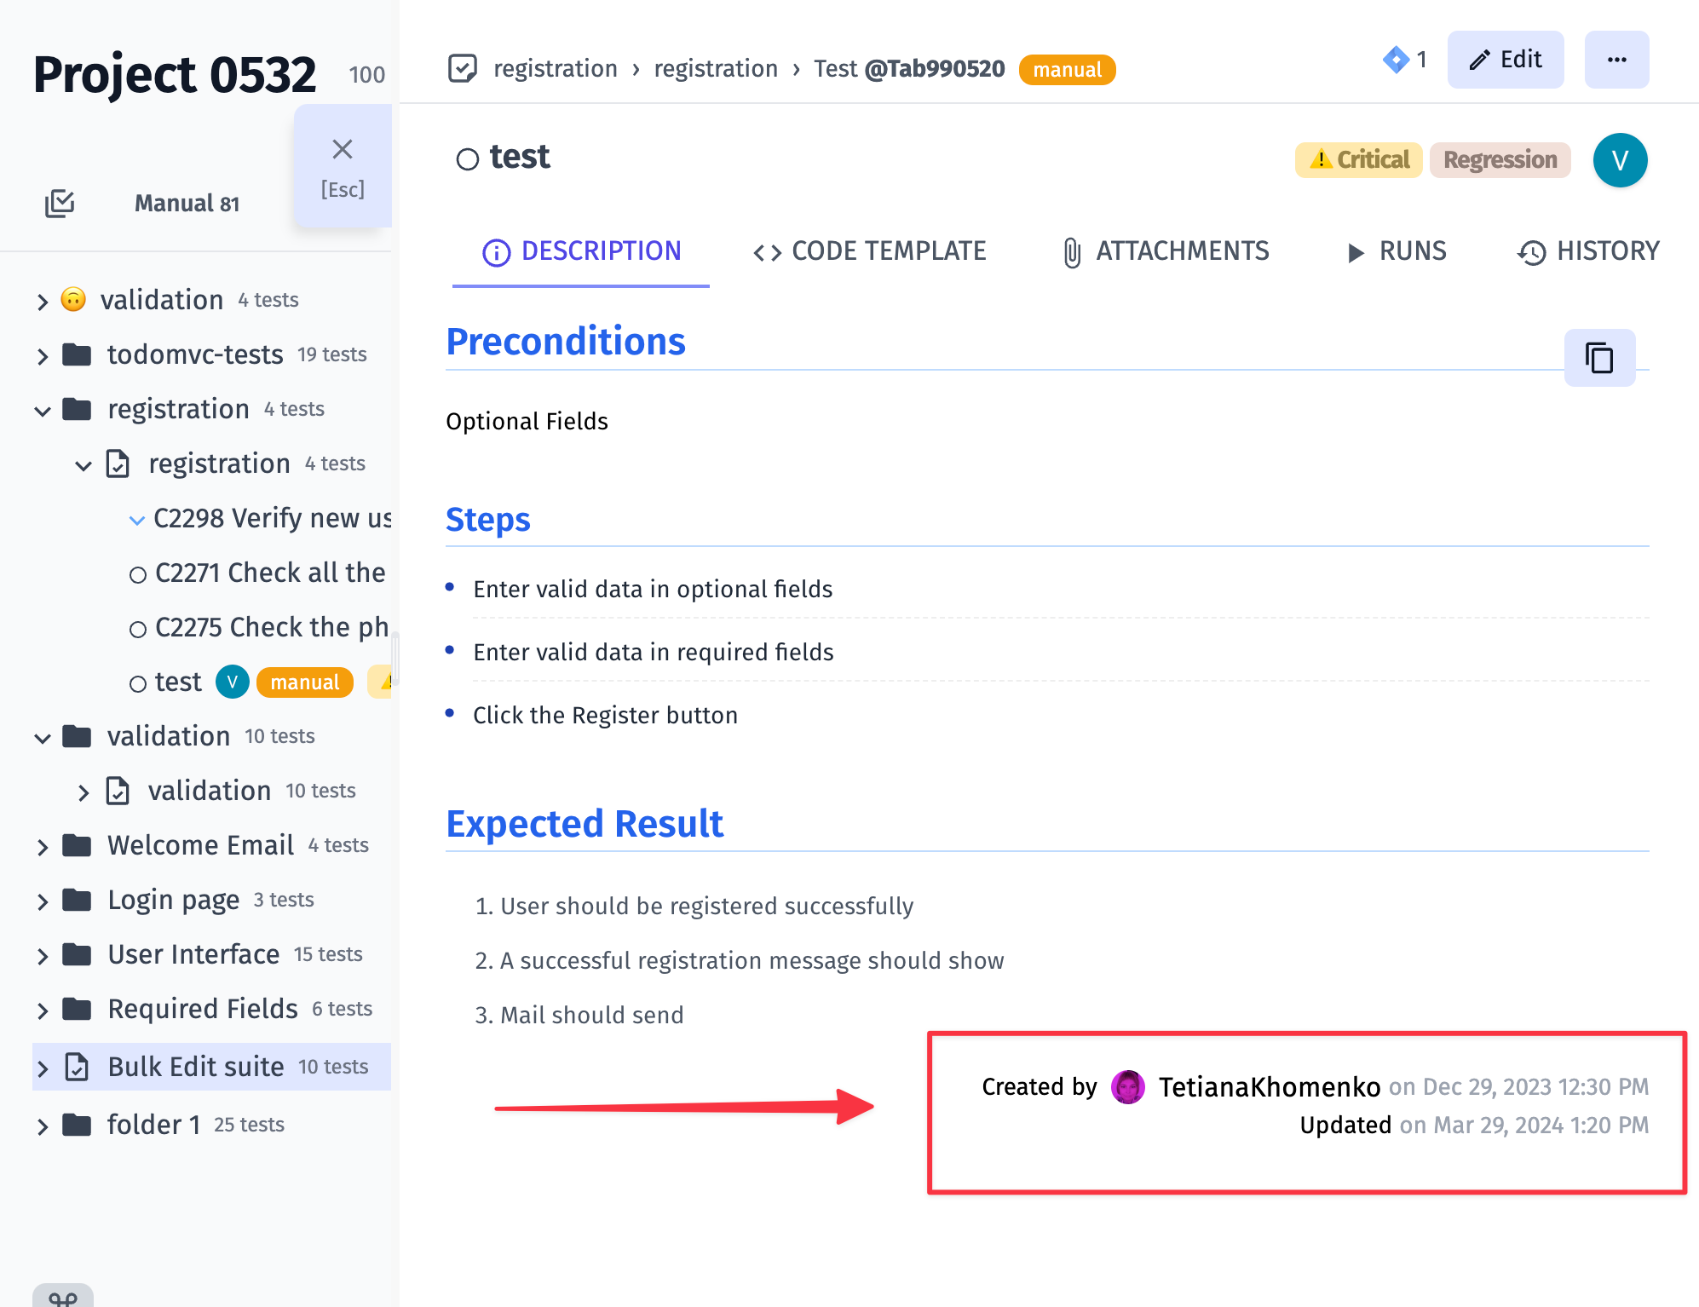Open the first registration breadcrumb link
Screen dimensions: 1699x1307
tap(556, 69)
